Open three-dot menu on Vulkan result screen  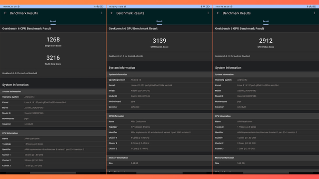[315, 13]
